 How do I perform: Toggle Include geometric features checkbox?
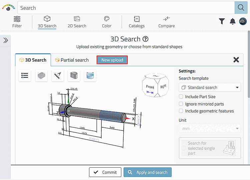pos(181,111)
